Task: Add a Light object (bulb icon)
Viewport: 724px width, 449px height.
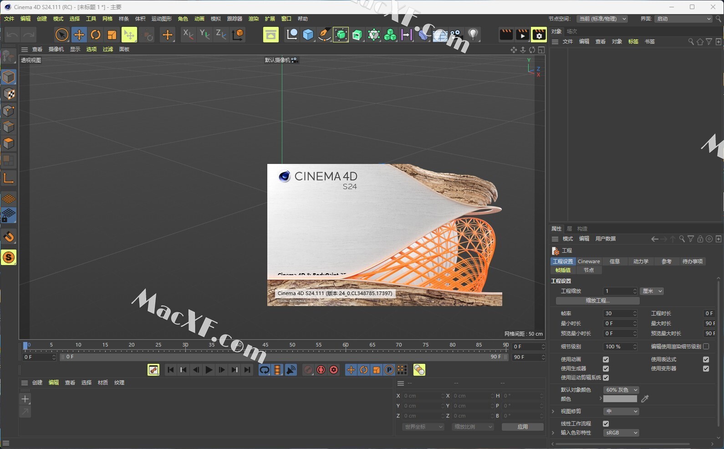Action: [x=473, y=35]
